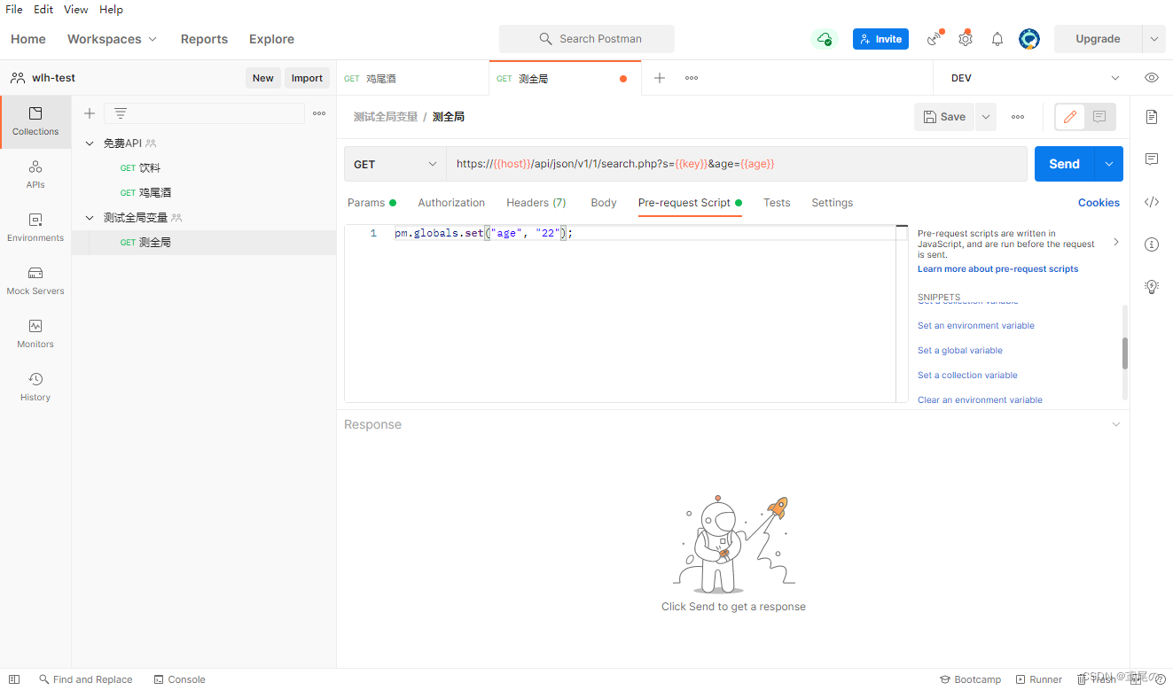The height and width of the screenshot is (690, 1173).
Task: Open the Console
Action: [180, 679]
